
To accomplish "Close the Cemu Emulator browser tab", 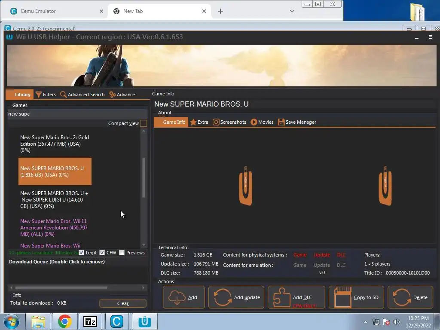I will point(101,11).
